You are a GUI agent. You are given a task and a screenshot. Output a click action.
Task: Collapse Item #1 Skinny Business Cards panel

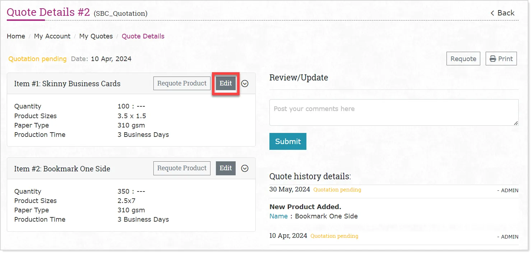click(245, 83)
